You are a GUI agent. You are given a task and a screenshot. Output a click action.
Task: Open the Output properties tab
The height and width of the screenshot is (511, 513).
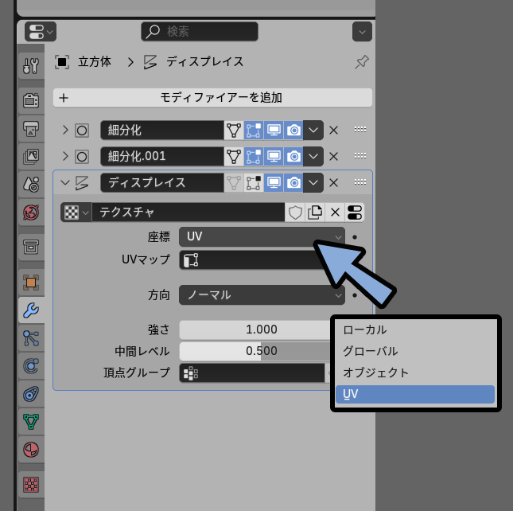[x=31, y=128]
